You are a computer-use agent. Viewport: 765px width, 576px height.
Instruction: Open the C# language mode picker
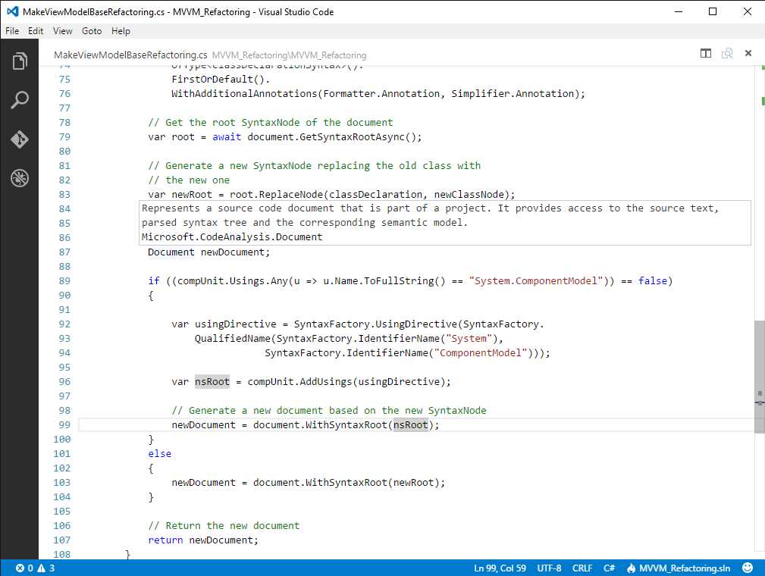click(609, 568)
